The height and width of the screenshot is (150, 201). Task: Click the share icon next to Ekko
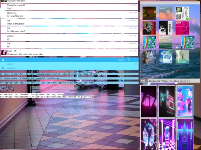[x=15, y=51]
